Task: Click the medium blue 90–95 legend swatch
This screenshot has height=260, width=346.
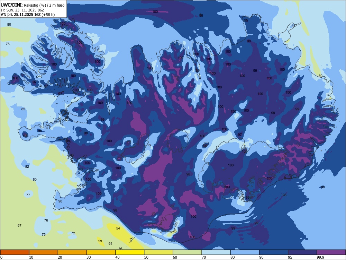Action: [x=274, y=252]
